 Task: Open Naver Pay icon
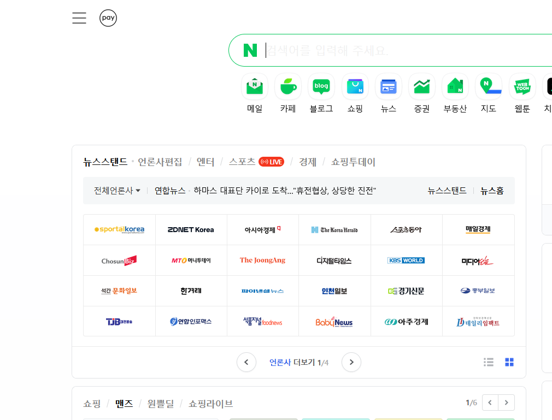tap(108, 18)
